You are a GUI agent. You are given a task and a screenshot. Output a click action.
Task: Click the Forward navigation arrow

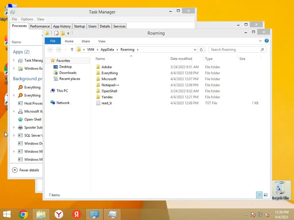59,50
